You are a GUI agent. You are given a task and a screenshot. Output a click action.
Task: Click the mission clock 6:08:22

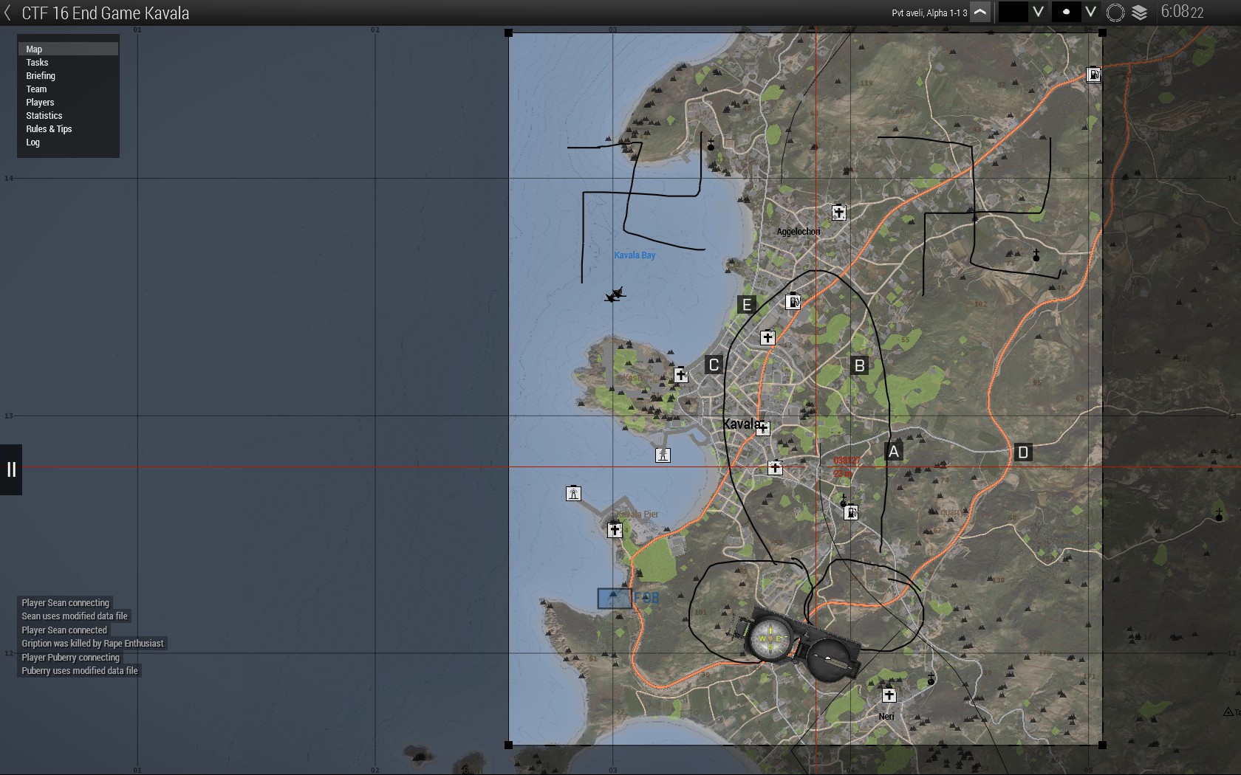click(x=1182, y=12)
